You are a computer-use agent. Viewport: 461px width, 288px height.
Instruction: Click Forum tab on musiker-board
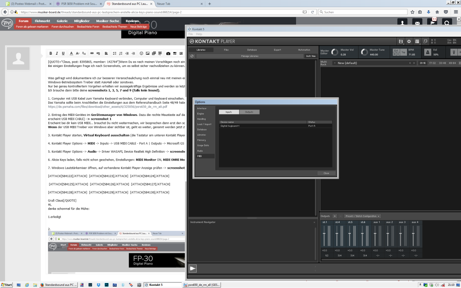tap(24, 21)
